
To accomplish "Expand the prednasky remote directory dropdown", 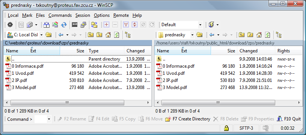I will coord(192,35).
